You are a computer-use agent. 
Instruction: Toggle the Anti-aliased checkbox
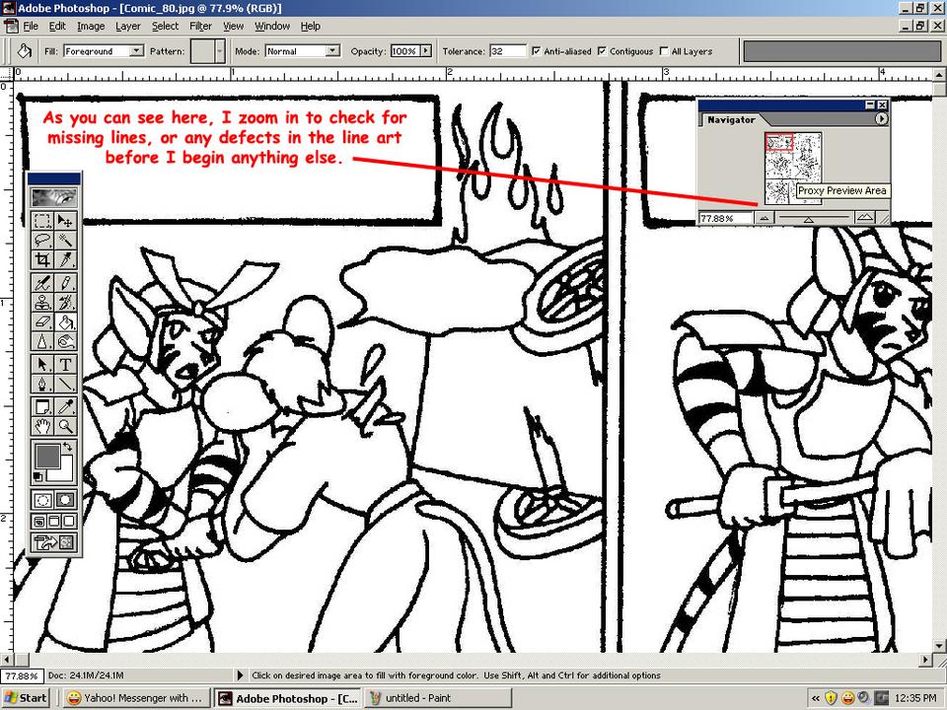point(537,51)
